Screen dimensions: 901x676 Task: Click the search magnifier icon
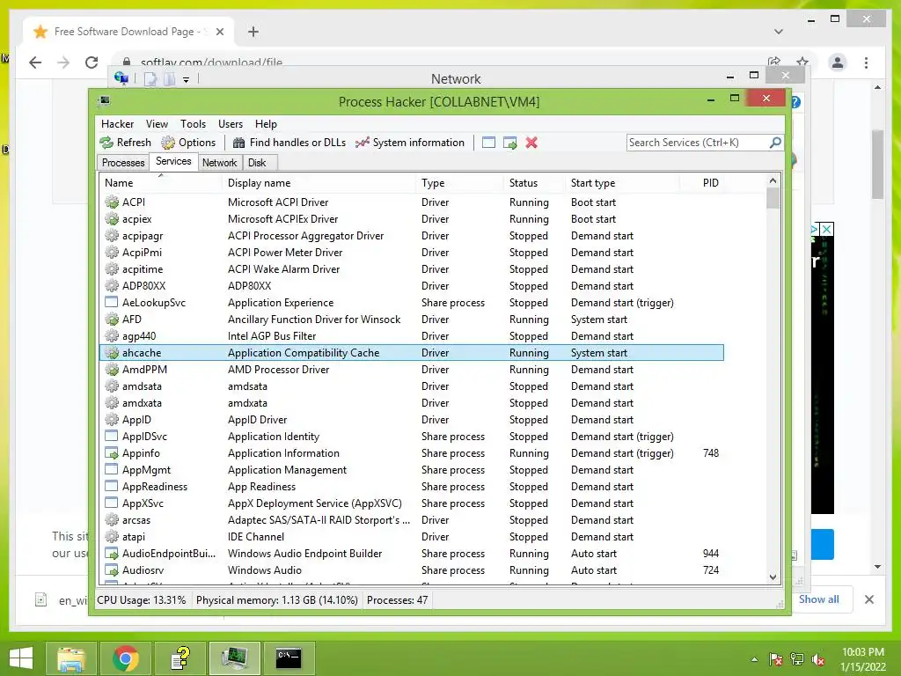click(x=775, y=142)
